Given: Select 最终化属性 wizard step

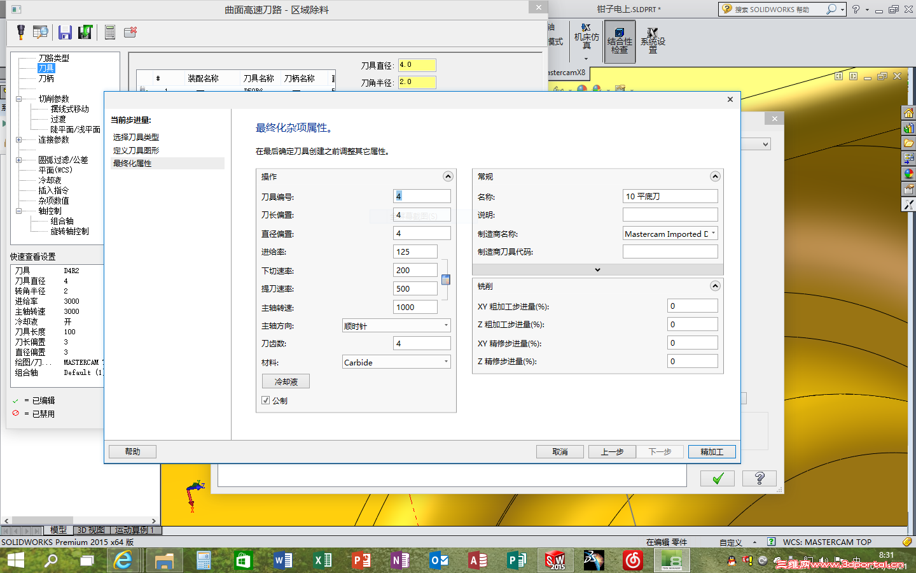Looking at the screenshot, I should point(167,163).
